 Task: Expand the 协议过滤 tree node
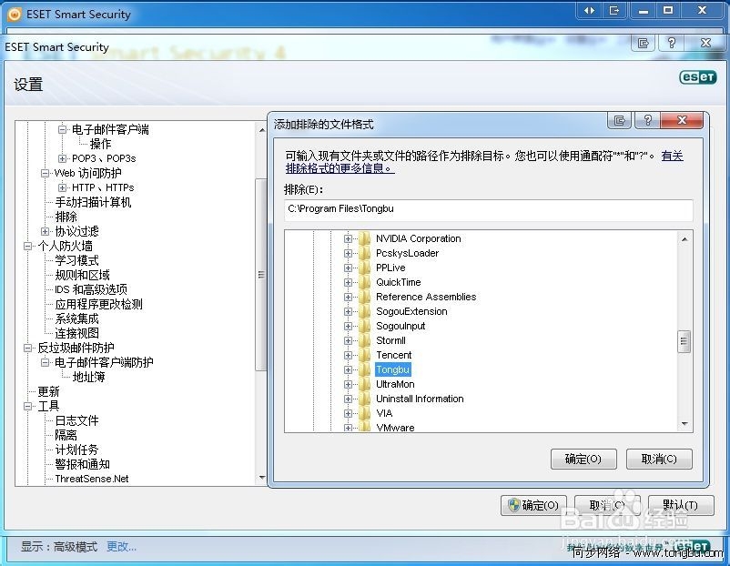pos(45,231)
